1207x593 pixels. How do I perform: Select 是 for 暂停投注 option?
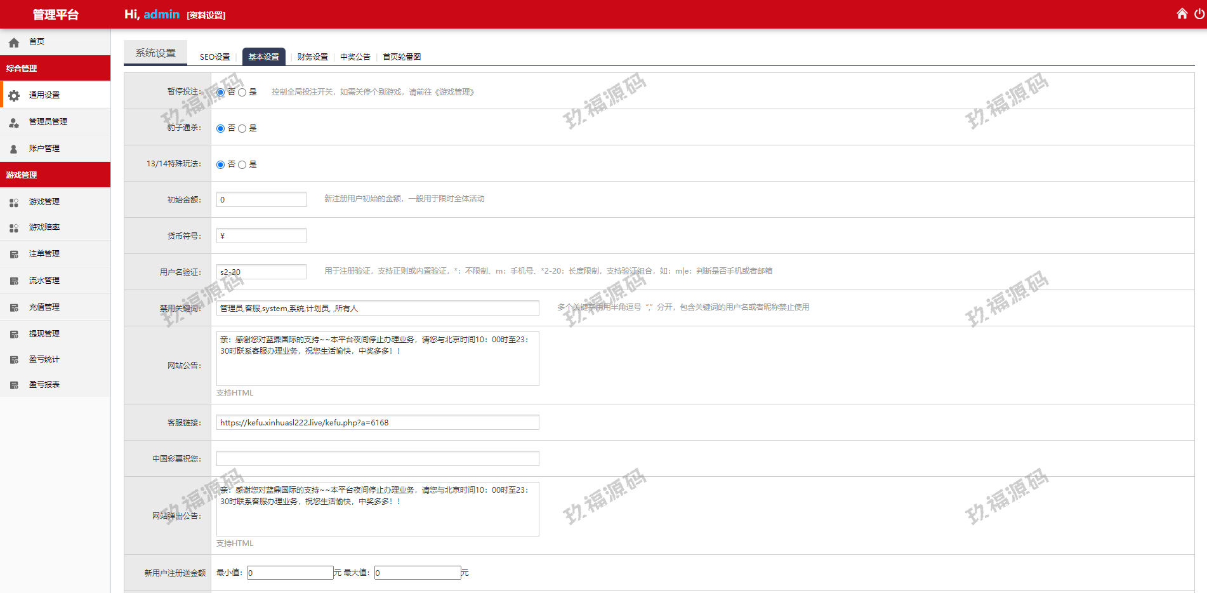(242, 93)
